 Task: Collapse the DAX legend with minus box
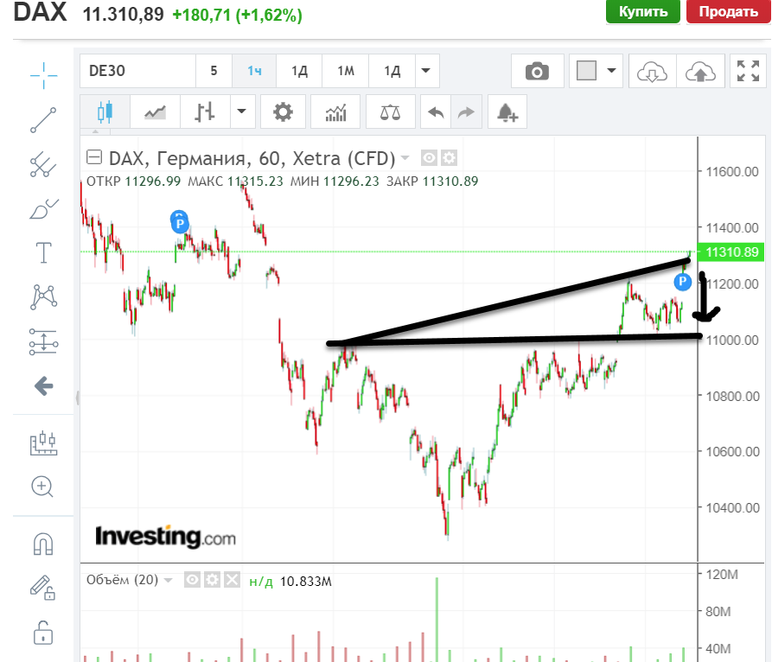coord(94,158)
